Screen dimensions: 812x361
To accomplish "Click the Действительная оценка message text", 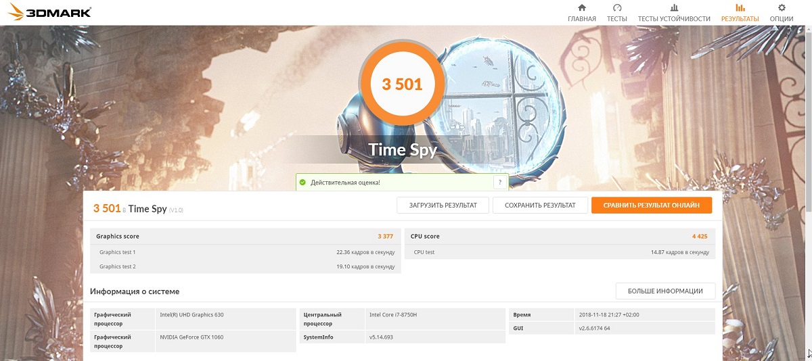I will click(345, 183).
